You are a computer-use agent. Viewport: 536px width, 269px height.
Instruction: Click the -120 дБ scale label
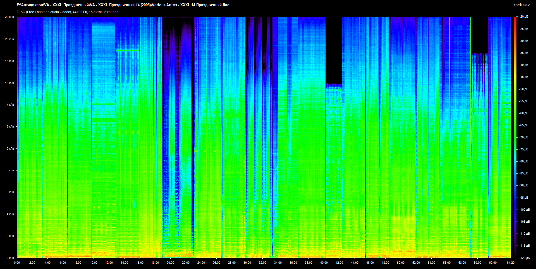(x=524, y=258)
